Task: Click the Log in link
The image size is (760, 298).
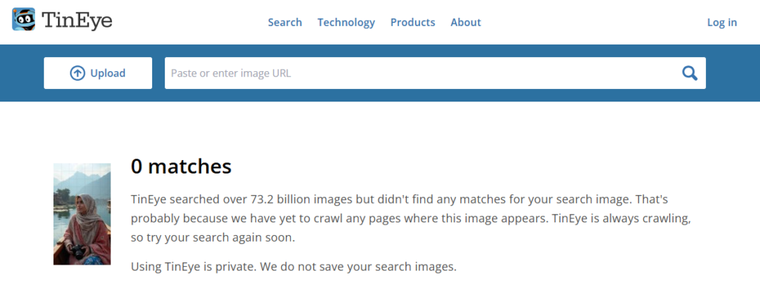Action: point(721,22)
